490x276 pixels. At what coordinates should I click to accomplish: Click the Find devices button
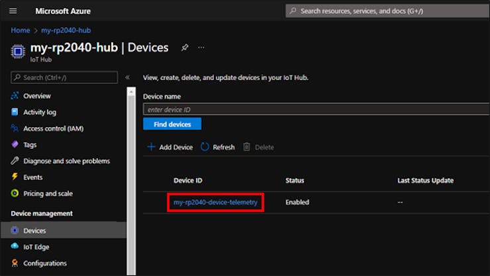click(x=172, y=124)
